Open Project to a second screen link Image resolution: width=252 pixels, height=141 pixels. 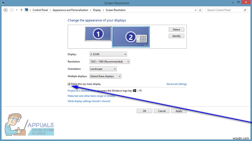point(82,91)
